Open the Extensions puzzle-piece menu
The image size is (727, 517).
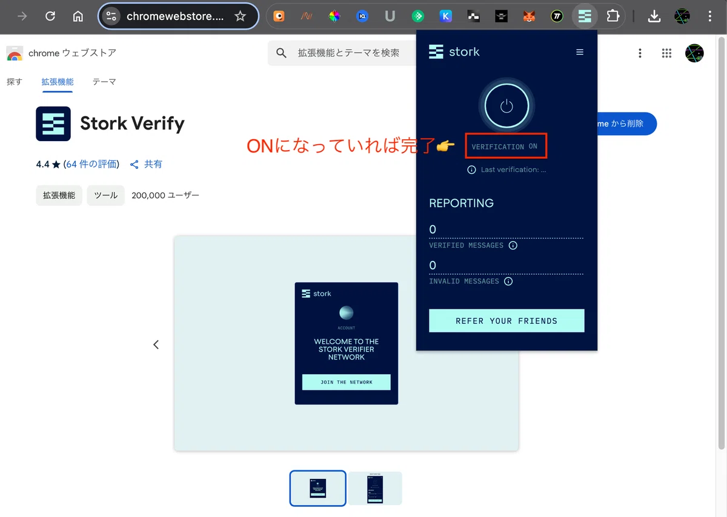[x=613, y=16]
